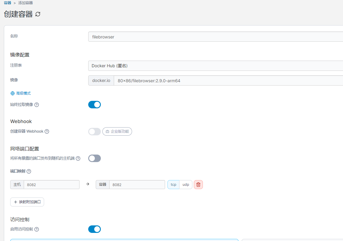
Task: Click the help icon next to 端口映射
Action: click(x=29, y=171)
